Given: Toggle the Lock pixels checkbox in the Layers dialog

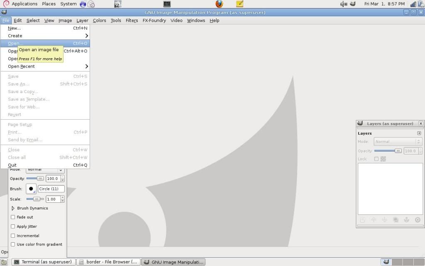Looking at the screenshot, I should point(376,159).
